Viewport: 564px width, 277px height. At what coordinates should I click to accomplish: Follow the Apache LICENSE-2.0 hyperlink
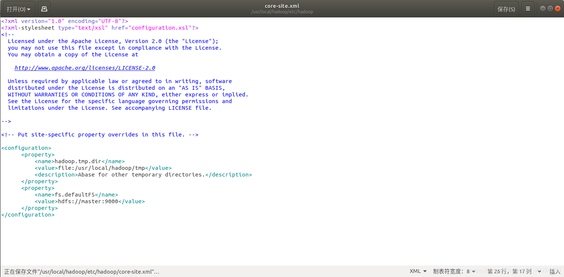click(84, 67)
